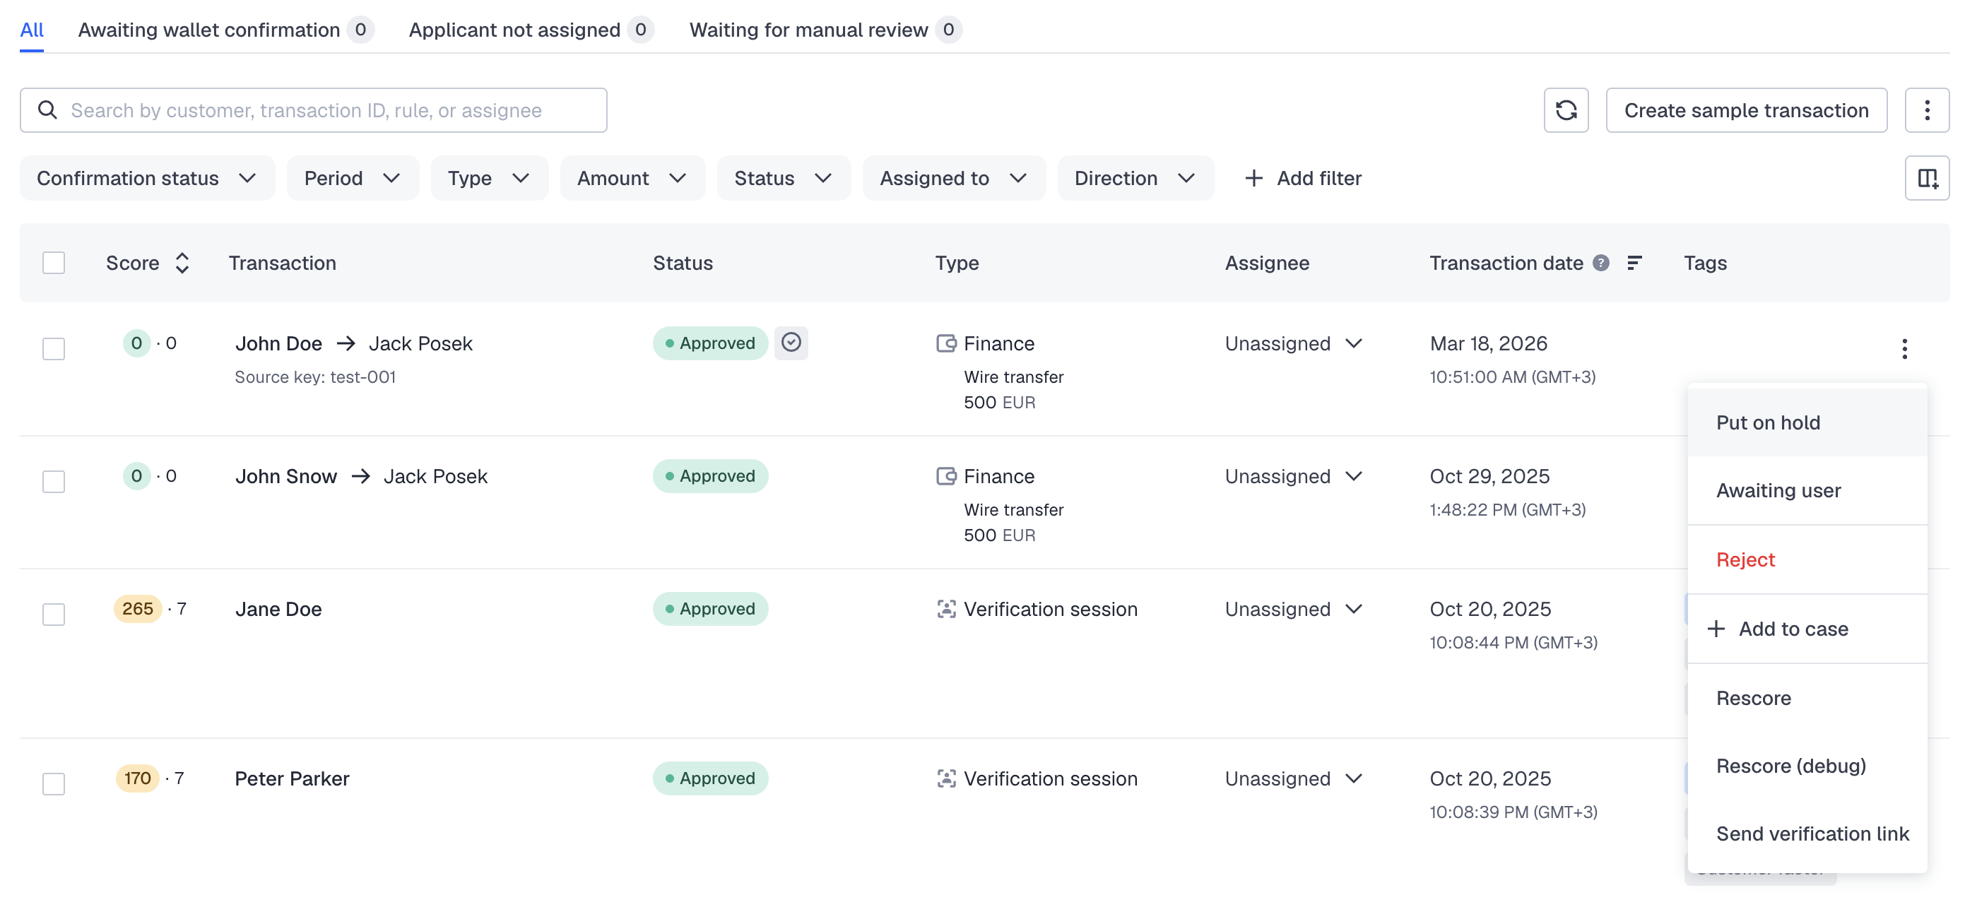
Task: Select the Peter Parker row checkbox
Action: point(54,783)
